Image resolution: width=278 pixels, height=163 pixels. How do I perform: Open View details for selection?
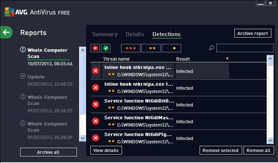[106, 150]
